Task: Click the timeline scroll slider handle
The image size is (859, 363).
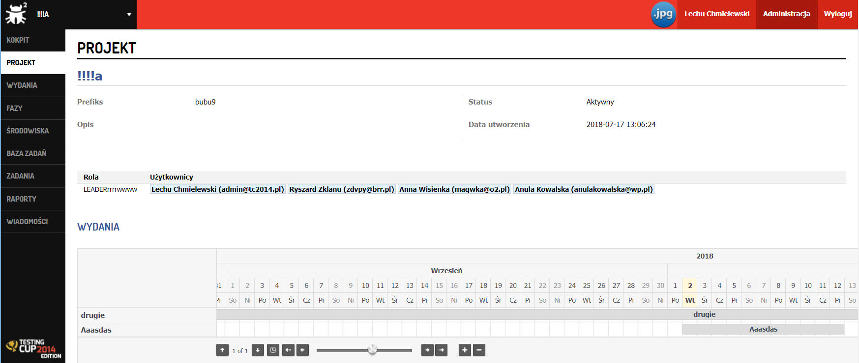Action: coord(372,350)
